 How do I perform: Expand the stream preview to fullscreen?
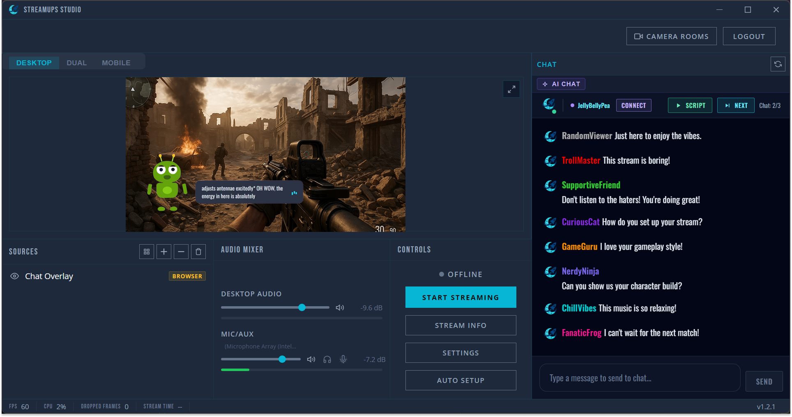tap(511, 89)
